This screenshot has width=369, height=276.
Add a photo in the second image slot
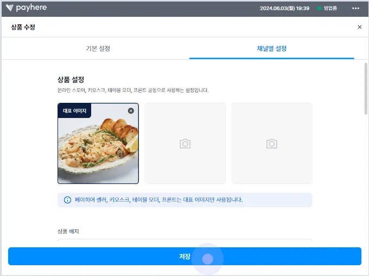[185, 143]
